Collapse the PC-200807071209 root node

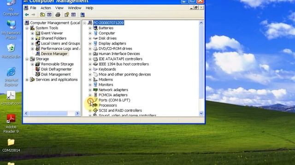click(x=84, y=23)
